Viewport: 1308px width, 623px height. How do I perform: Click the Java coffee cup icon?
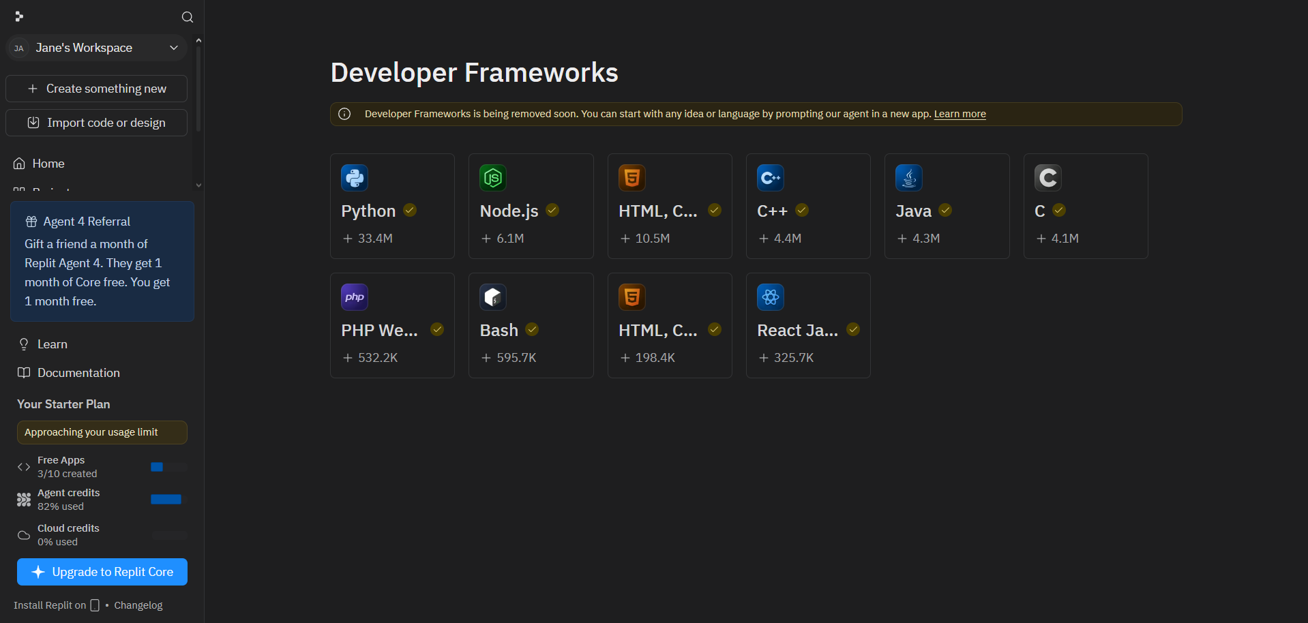(908, 178)
